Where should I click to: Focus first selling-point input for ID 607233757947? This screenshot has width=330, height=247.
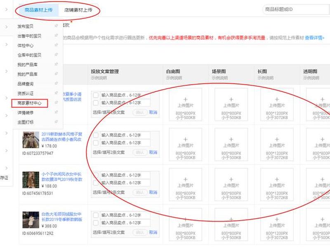point(125,135)
